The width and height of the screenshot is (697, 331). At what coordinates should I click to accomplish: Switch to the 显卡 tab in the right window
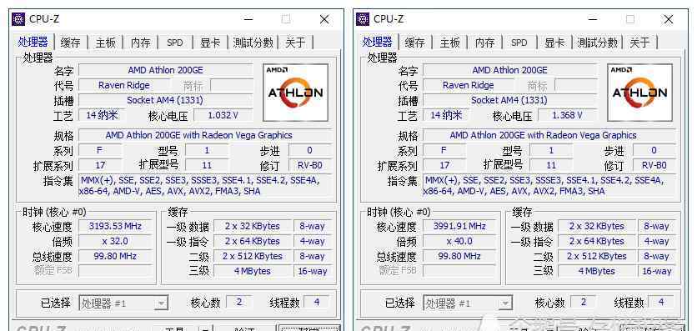[x=554, y=43]
